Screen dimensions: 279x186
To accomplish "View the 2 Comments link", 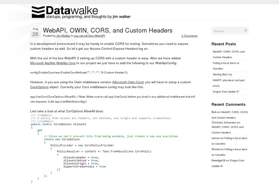I will click(190, 36).
